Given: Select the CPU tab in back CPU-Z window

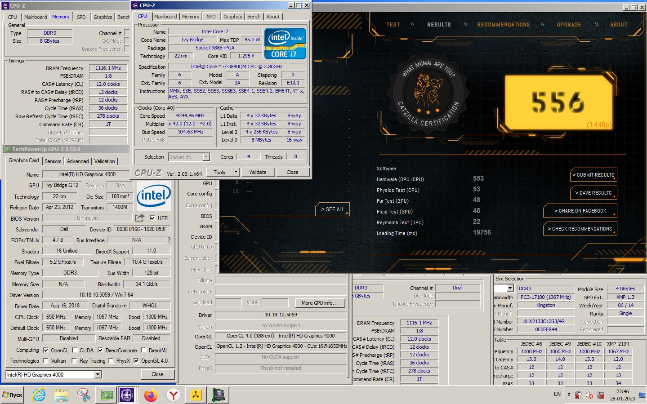Looking at the screenshot, I should tap(13, 17).
